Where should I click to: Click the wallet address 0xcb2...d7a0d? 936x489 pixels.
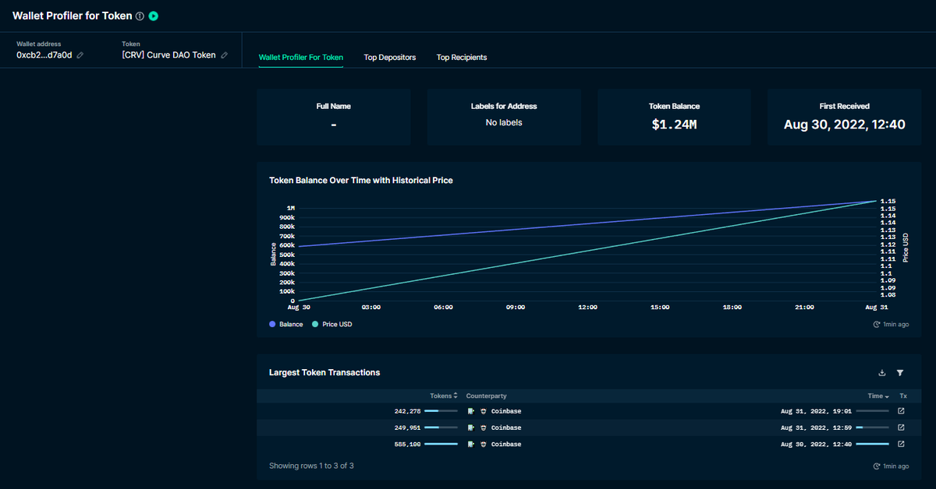pos(44,55)
